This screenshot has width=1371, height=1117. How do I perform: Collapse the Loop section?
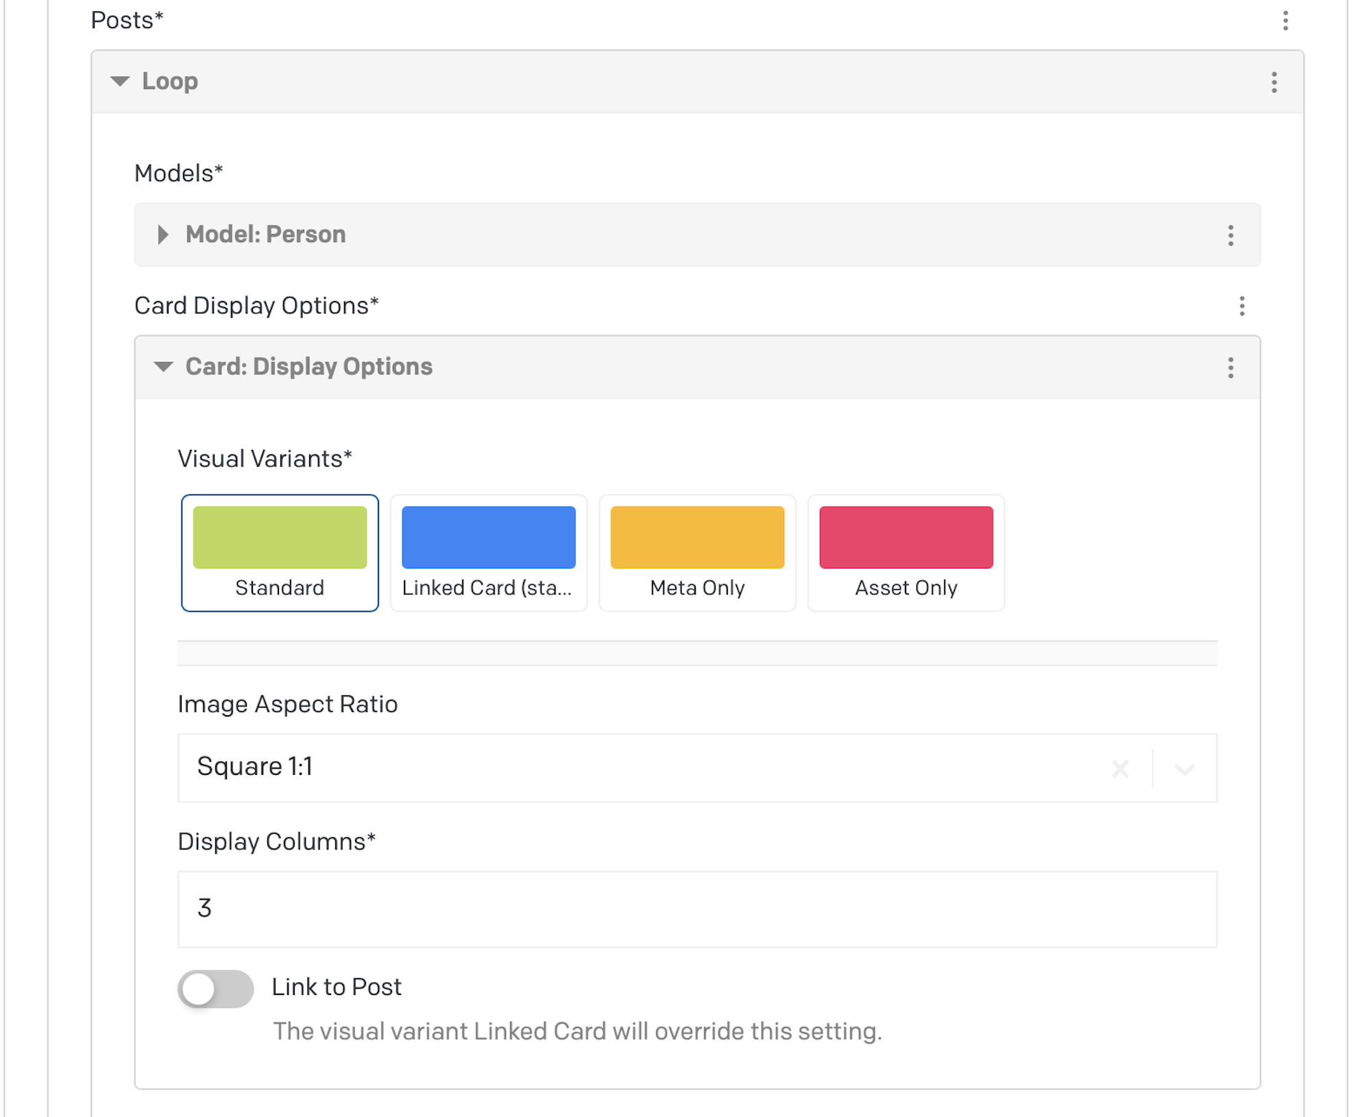click(120, 82)
